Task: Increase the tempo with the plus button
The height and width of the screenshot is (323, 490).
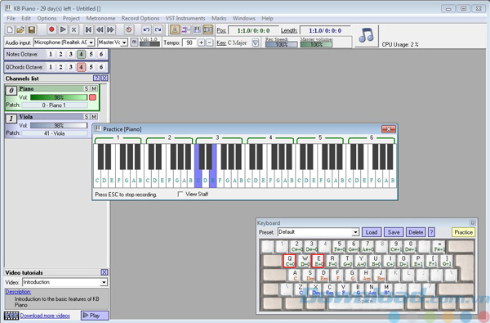Action: point(201,43)
